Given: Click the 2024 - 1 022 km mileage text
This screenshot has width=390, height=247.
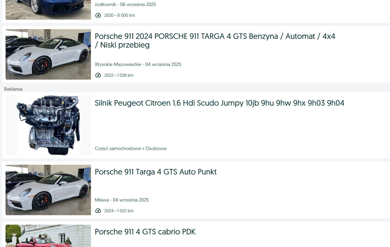Looking at the screenshot, I should pyautogui.click(x=119, y=211).
